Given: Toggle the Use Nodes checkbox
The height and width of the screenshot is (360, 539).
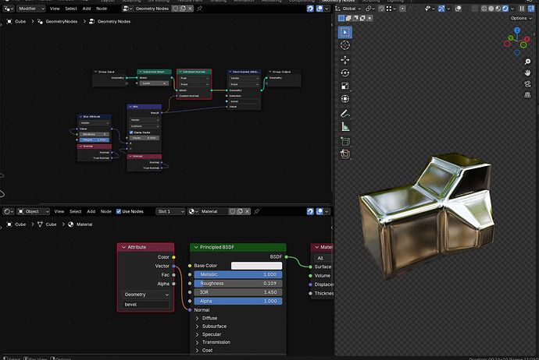Looking at the screenshot, I should tap(119, 211).
